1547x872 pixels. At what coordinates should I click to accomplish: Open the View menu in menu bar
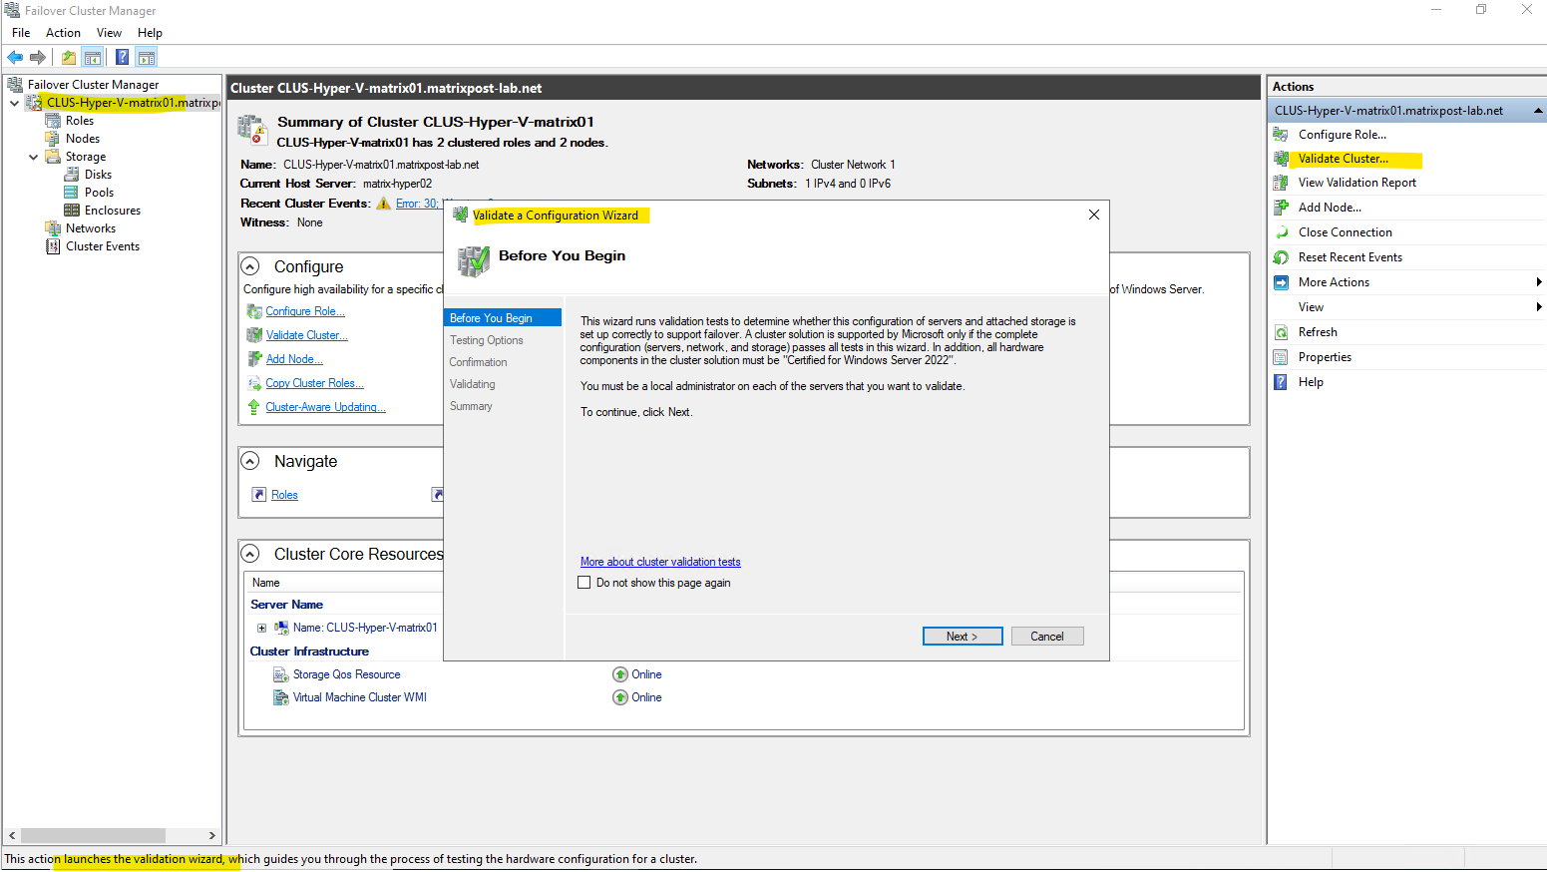coord(109,33)
